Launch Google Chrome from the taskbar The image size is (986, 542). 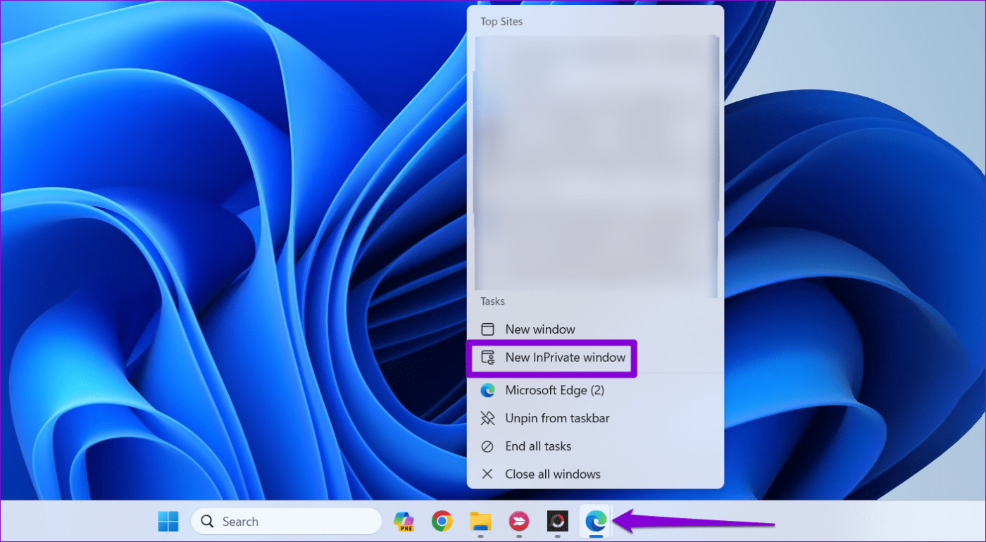click(x=442, y=522)
